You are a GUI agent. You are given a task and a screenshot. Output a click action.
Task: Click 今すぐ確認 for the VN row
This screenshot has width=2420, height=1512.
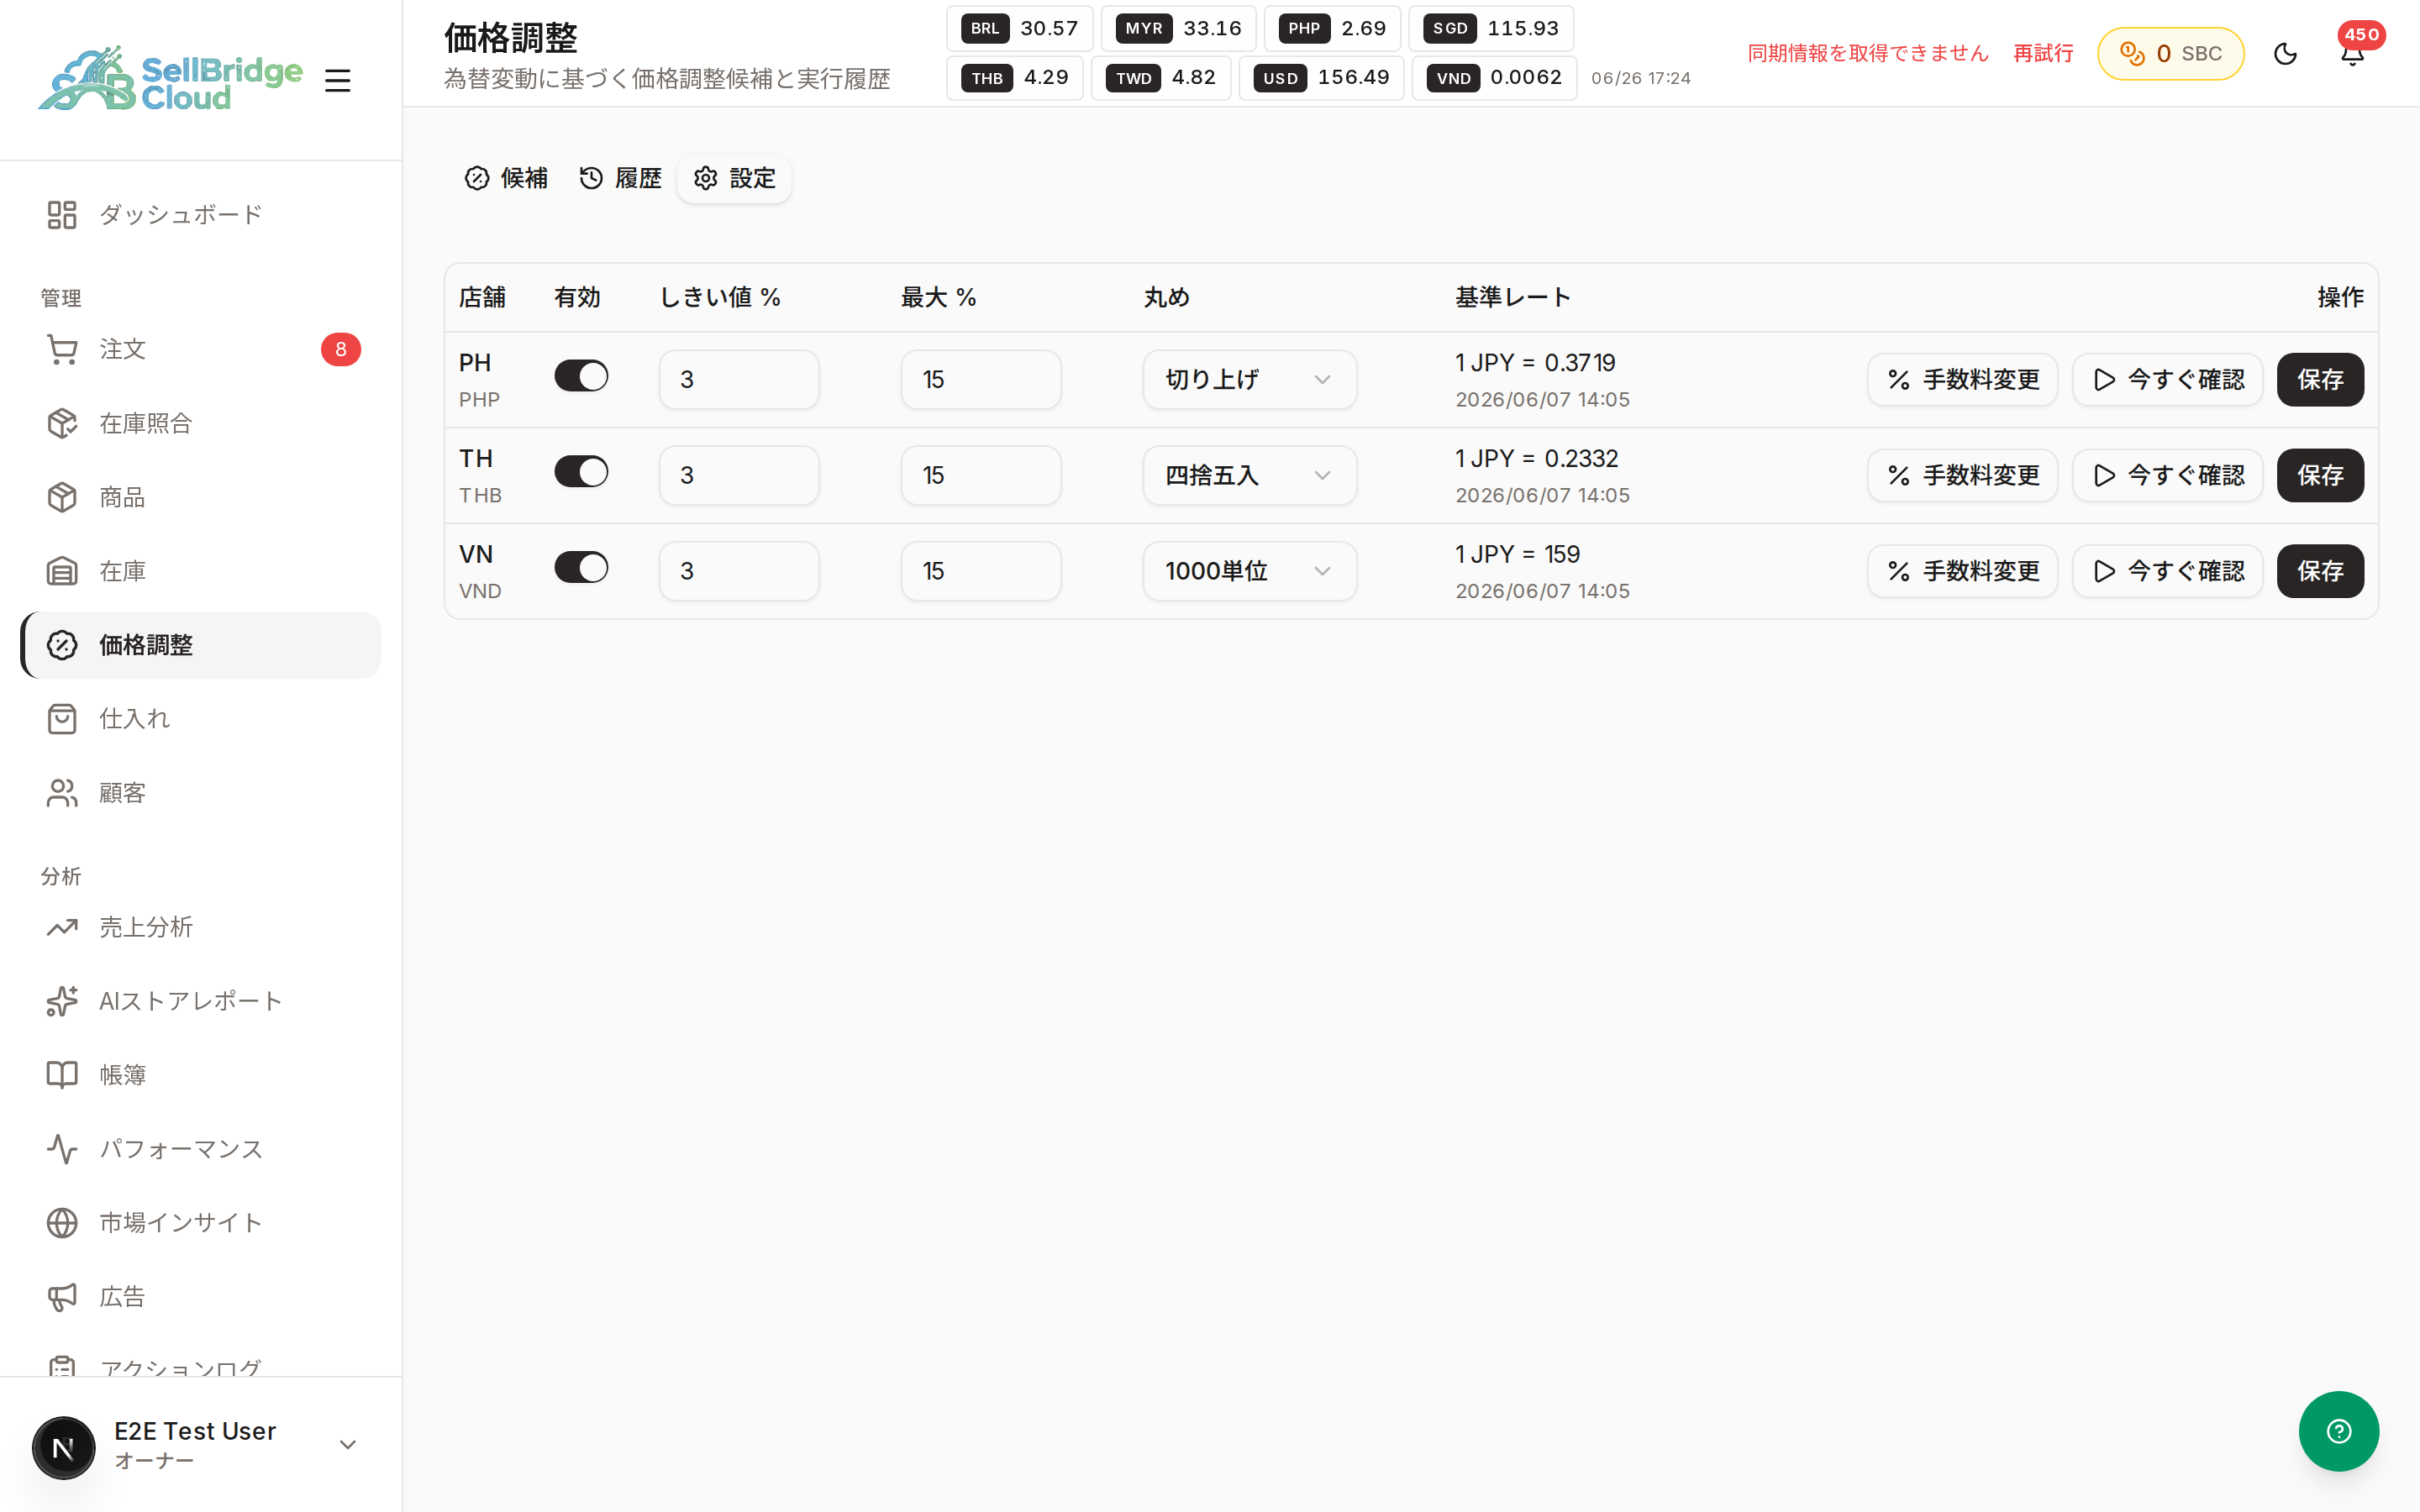click(2168, 571)
